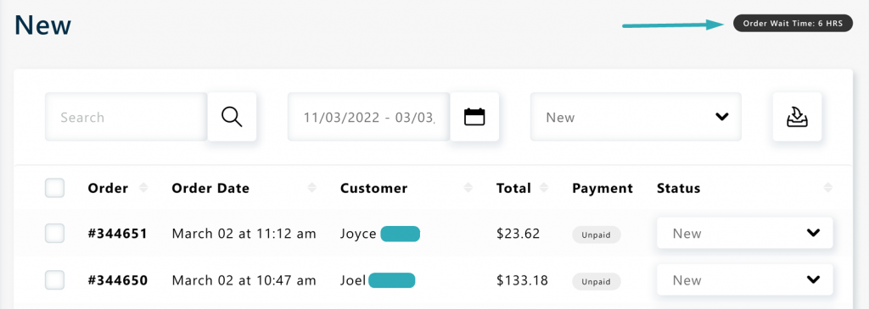Open order #344651 details
869x309 pixels.
[x=117, y=234]
